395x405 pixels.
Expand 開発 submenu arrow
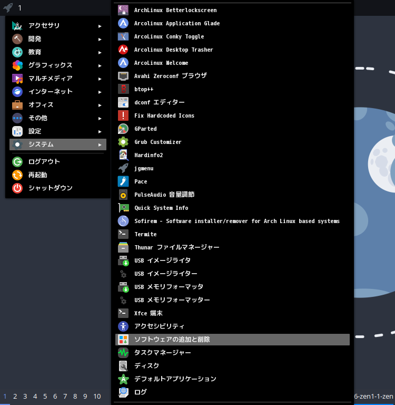[x=100, y=39]
